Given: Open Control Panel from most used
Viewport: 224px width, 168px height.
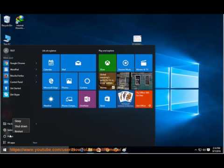Looking at the screenshot, I should pos(16,82).
